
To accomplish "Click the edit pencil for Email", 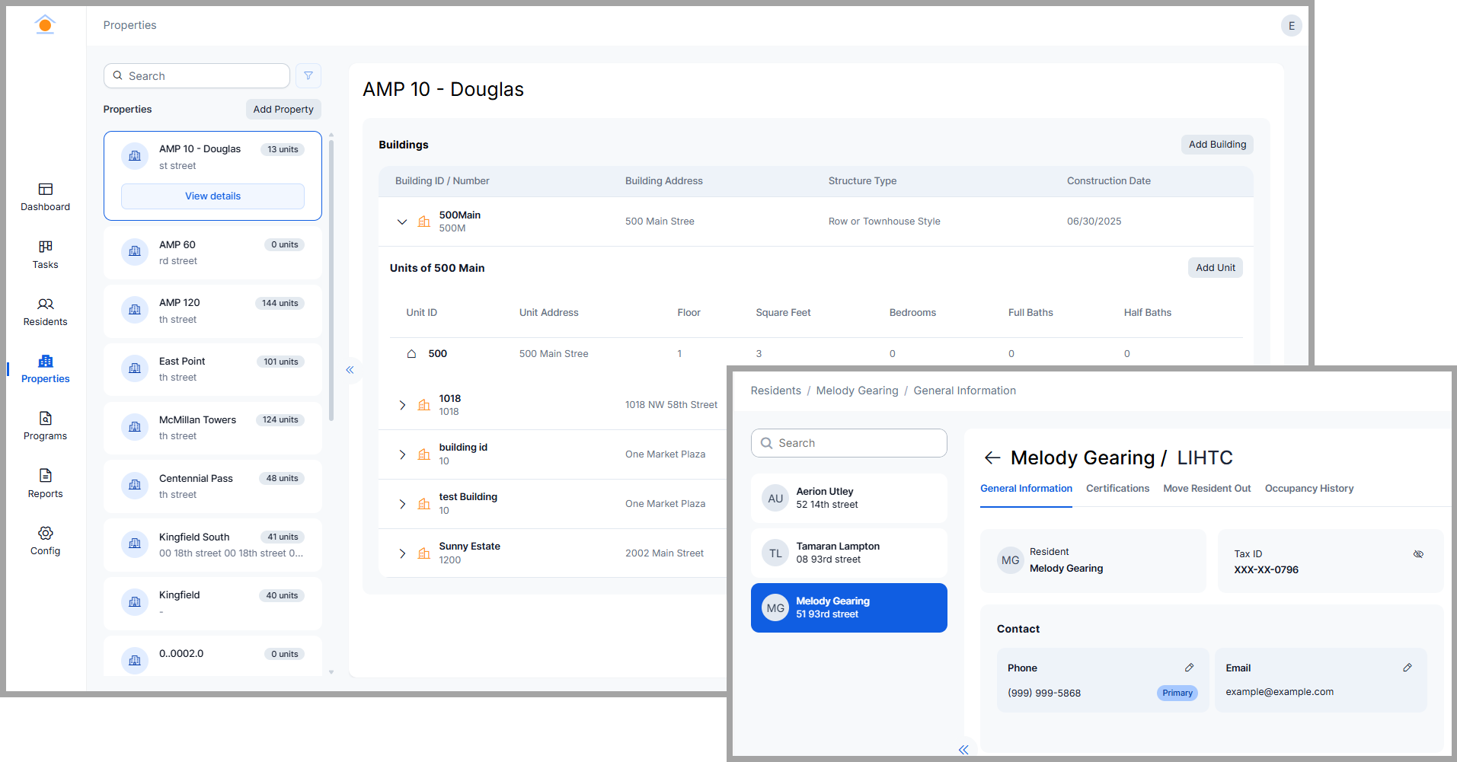I will pyautogui.click(x=1407, y=668).
